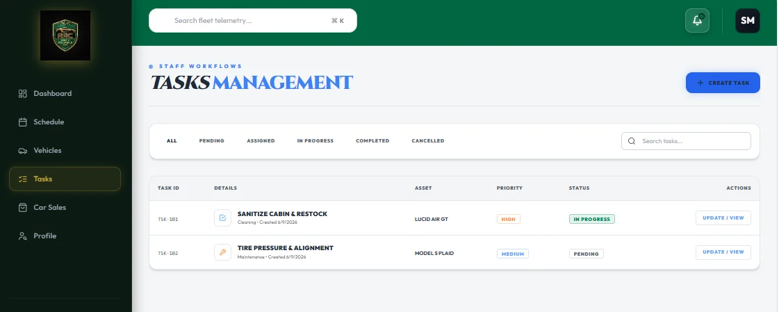
Task: Click the TASKS MANAGEMENT heading
Action: [x=252, y=83]
